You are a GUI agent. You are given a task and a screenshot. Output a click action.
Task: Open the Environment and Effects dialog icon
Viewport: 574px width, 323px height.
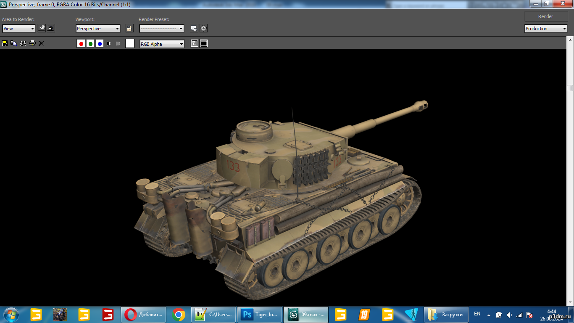coord(204,29)
